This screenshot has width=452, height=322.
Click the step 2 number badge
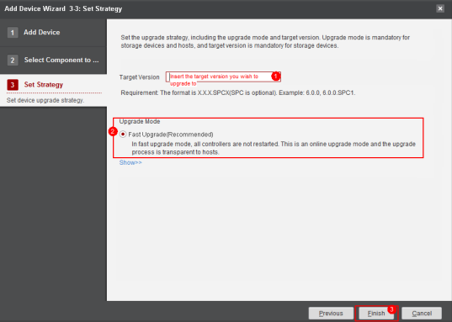[x=13, y=61]
